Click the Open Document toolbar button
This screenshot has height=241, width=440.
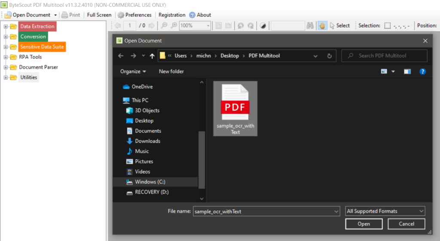pos(27,15)
